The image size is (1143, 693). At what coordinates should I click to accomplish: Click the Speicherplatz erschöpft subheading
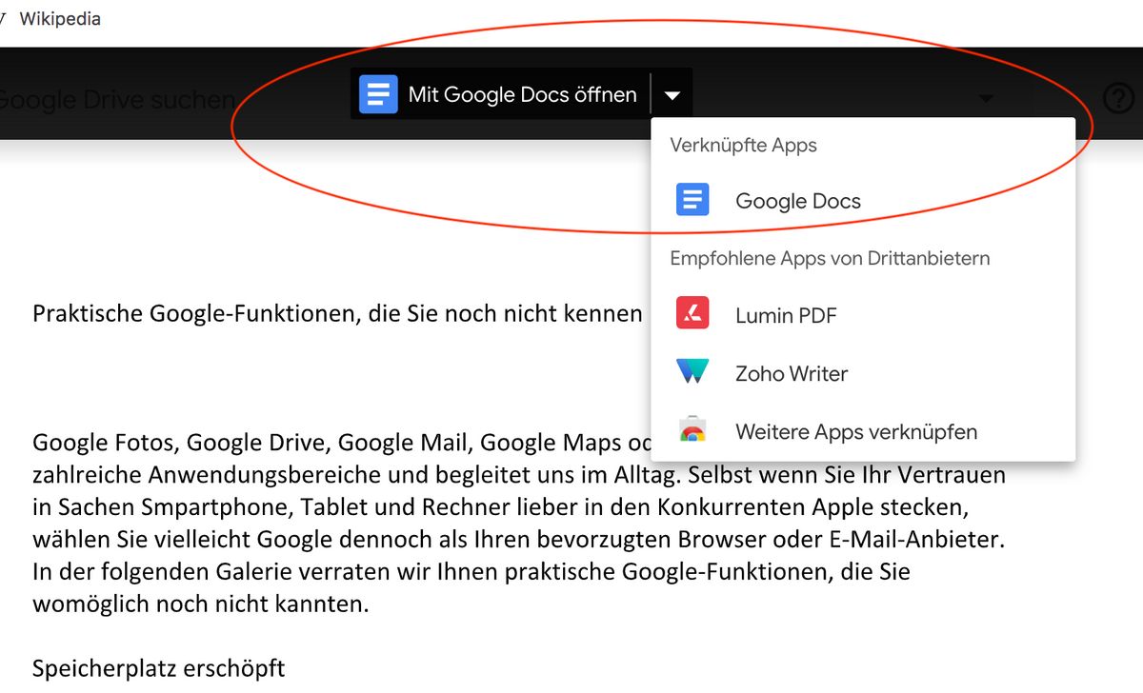tap(159, 668)
